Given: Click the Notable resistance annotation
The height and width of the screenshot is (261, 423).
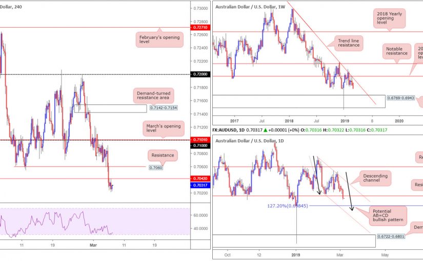Looking at the screenshot, I should (397, 51).
